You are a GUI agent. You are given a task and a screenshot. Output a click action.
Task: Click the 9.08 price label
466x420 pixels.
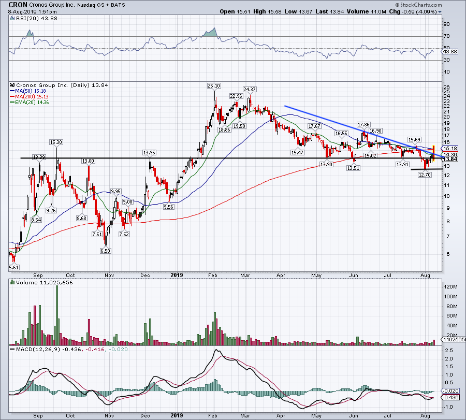128,201
